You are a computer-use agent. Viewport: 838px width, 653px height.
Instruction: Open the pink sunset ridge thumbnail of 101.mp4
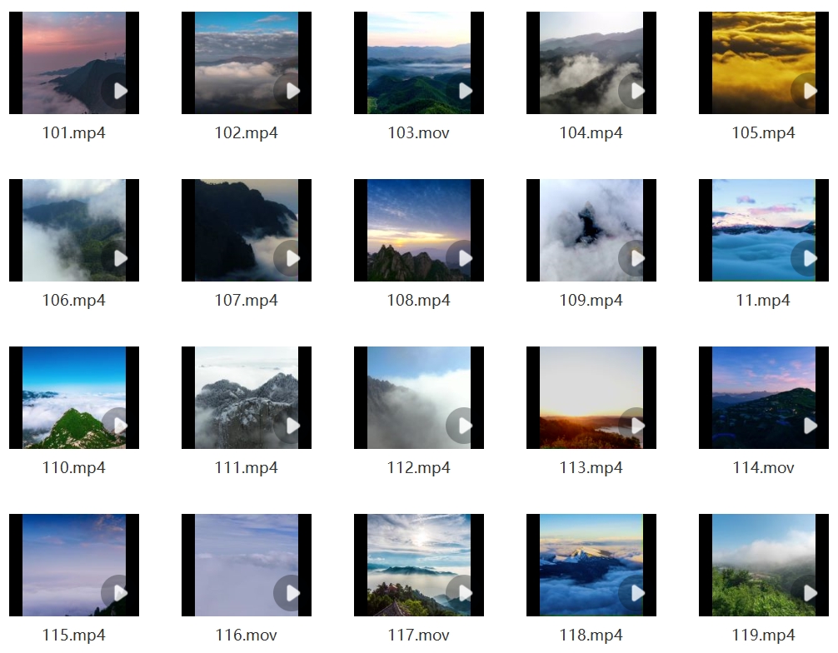coord(74,62)
